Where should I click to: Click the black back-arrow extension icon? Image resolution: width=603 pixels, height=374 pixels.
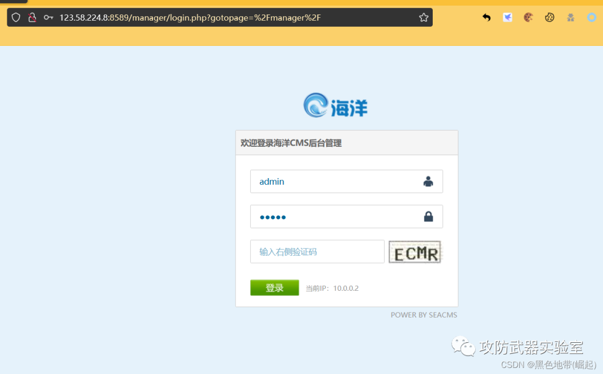pos(486,17)
